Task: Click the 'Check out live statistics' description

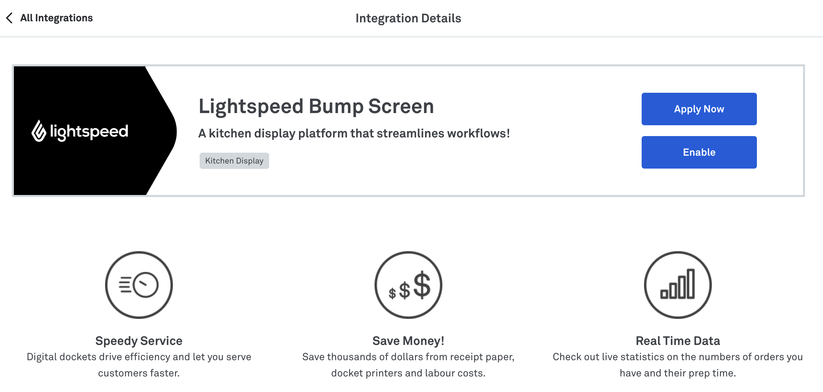Action: click(678, 365)
